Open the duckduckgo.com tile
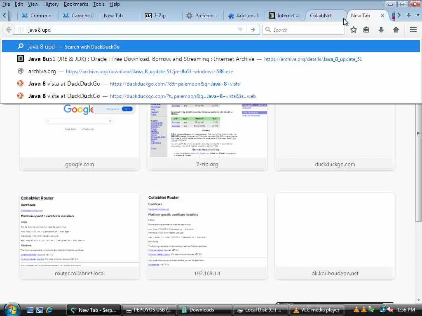 tap(335, 137)
